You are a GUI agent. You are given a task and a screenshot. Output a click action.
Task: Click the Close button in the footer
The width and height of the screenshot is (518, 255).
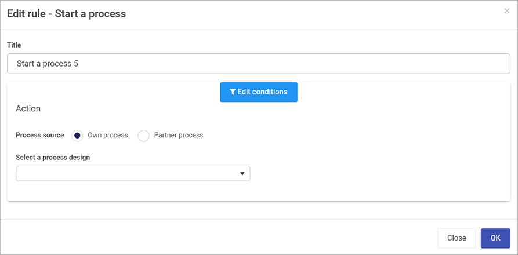(457, 238)
